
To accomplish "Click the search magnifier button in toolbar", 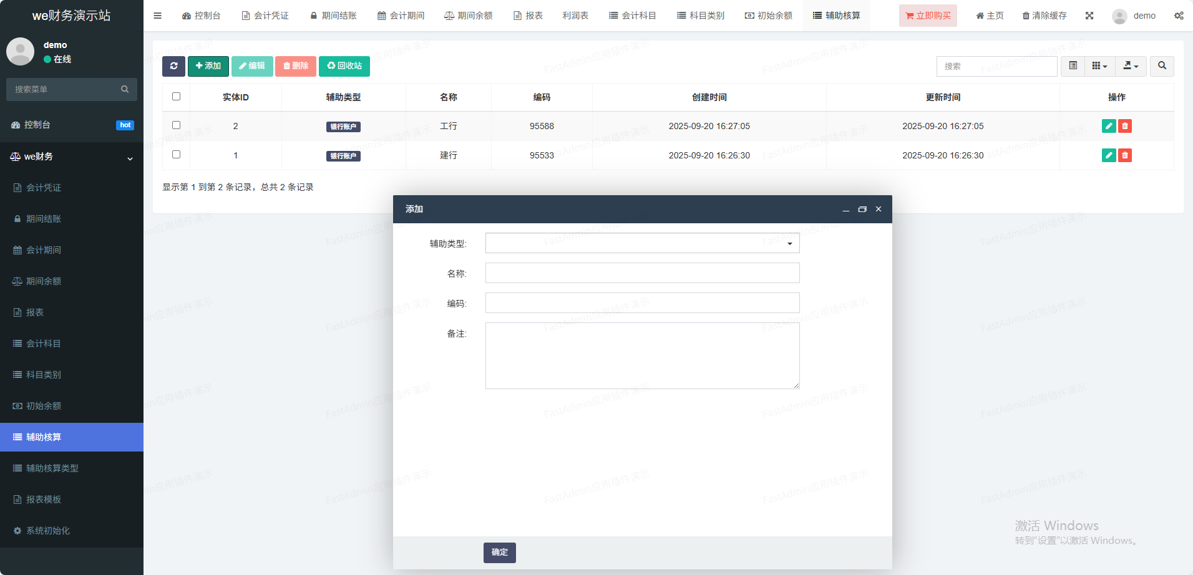I will point(1162,66).
